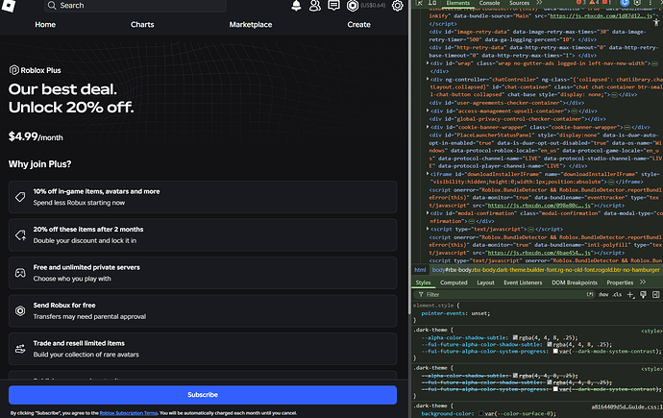The height and width of the screenshot is (418, 663).
Task: Toggle the :hov element state button
Action: coord(603,295)
